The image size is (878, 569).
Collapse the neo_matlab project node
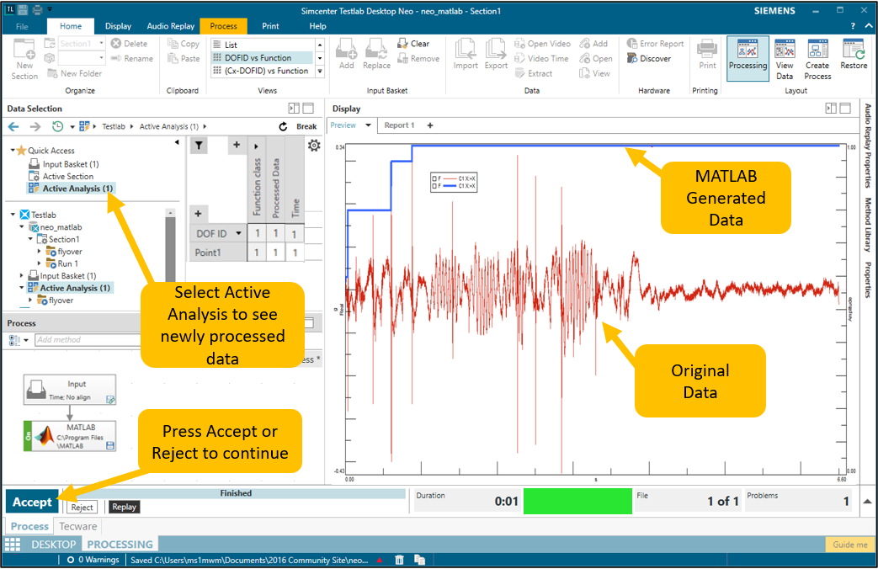tap(22, 226)
